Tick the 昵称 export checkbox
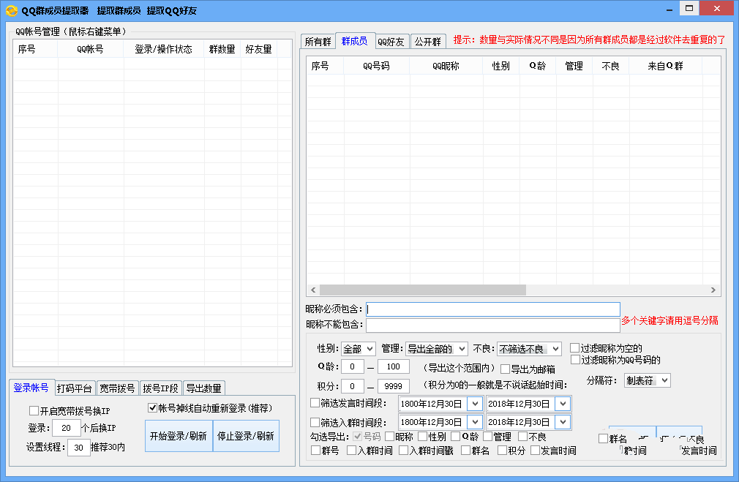 coord(389,437)
